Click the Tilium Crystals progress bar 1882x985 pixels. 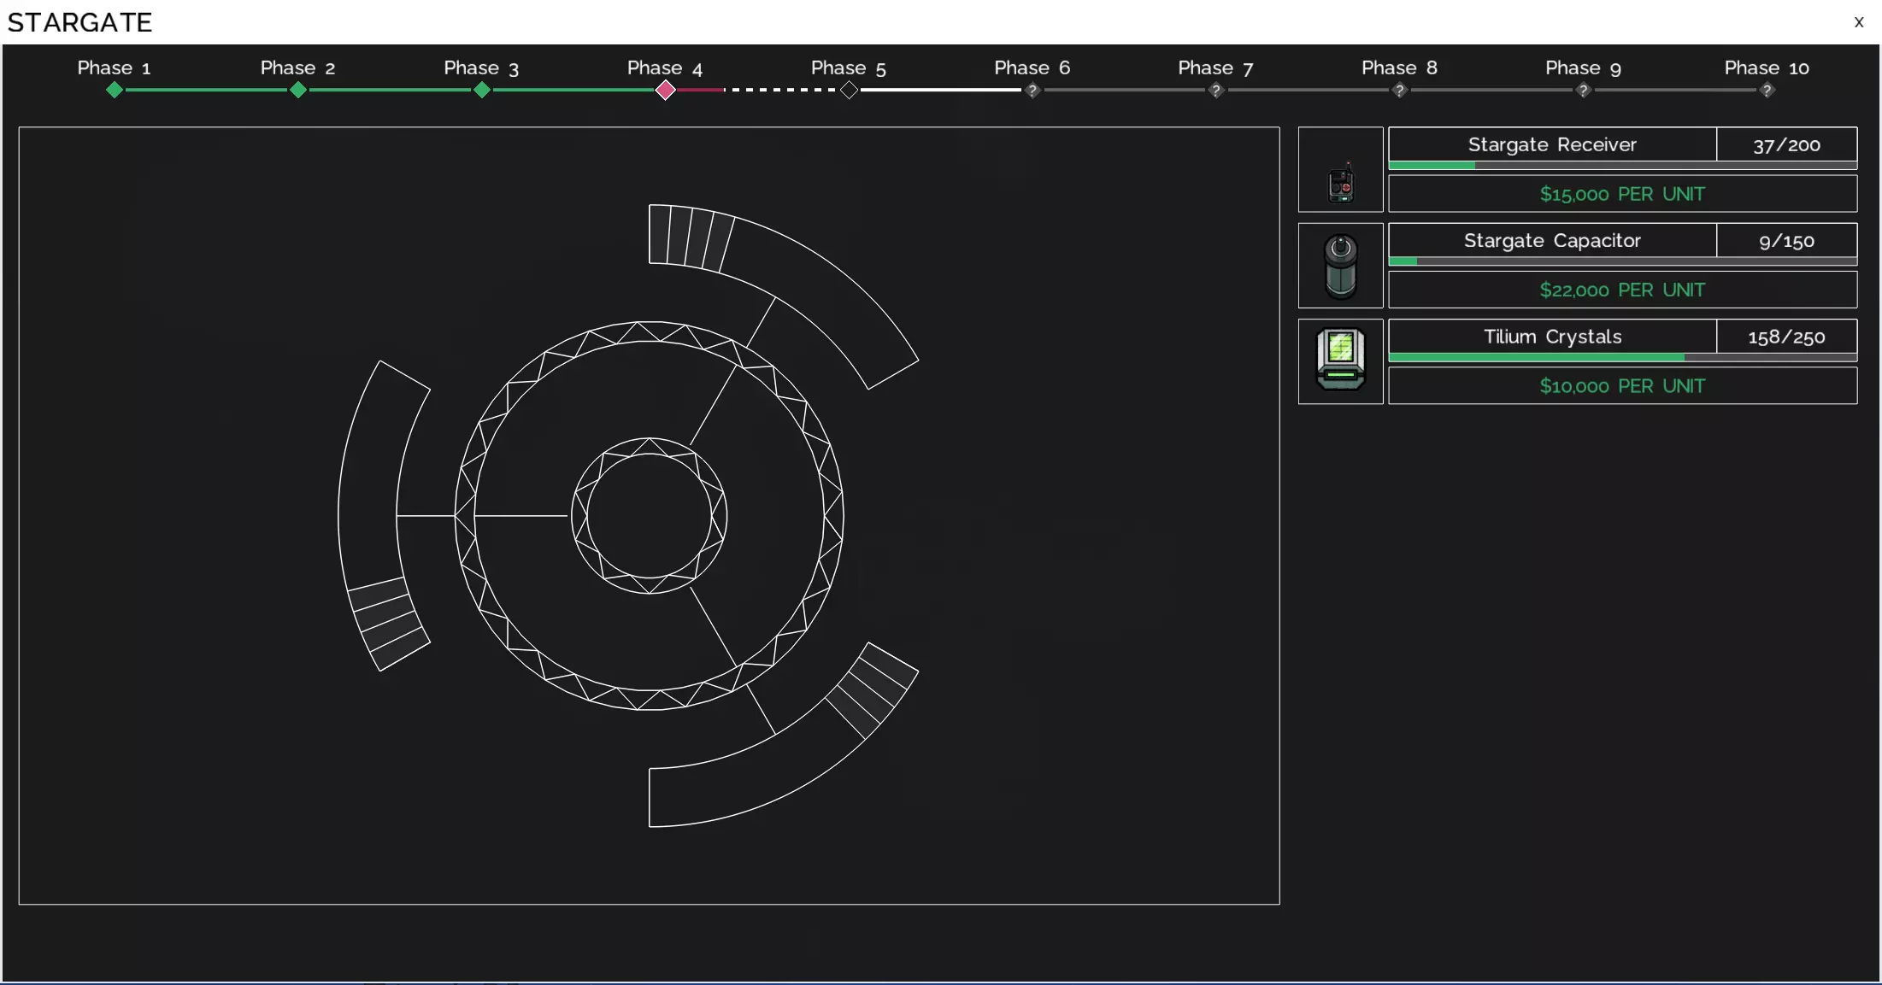click(1621, 357)
